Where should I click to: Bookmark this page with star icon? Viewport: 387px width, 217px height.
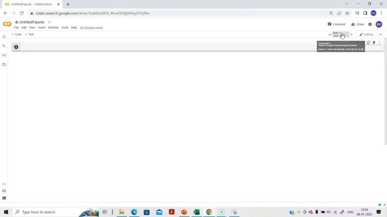pos(347,13)
